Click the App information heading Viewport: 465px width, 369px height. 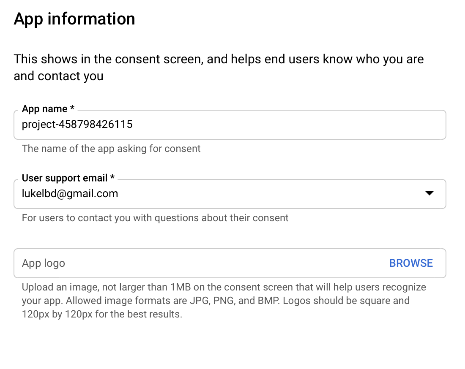[74, 18]
